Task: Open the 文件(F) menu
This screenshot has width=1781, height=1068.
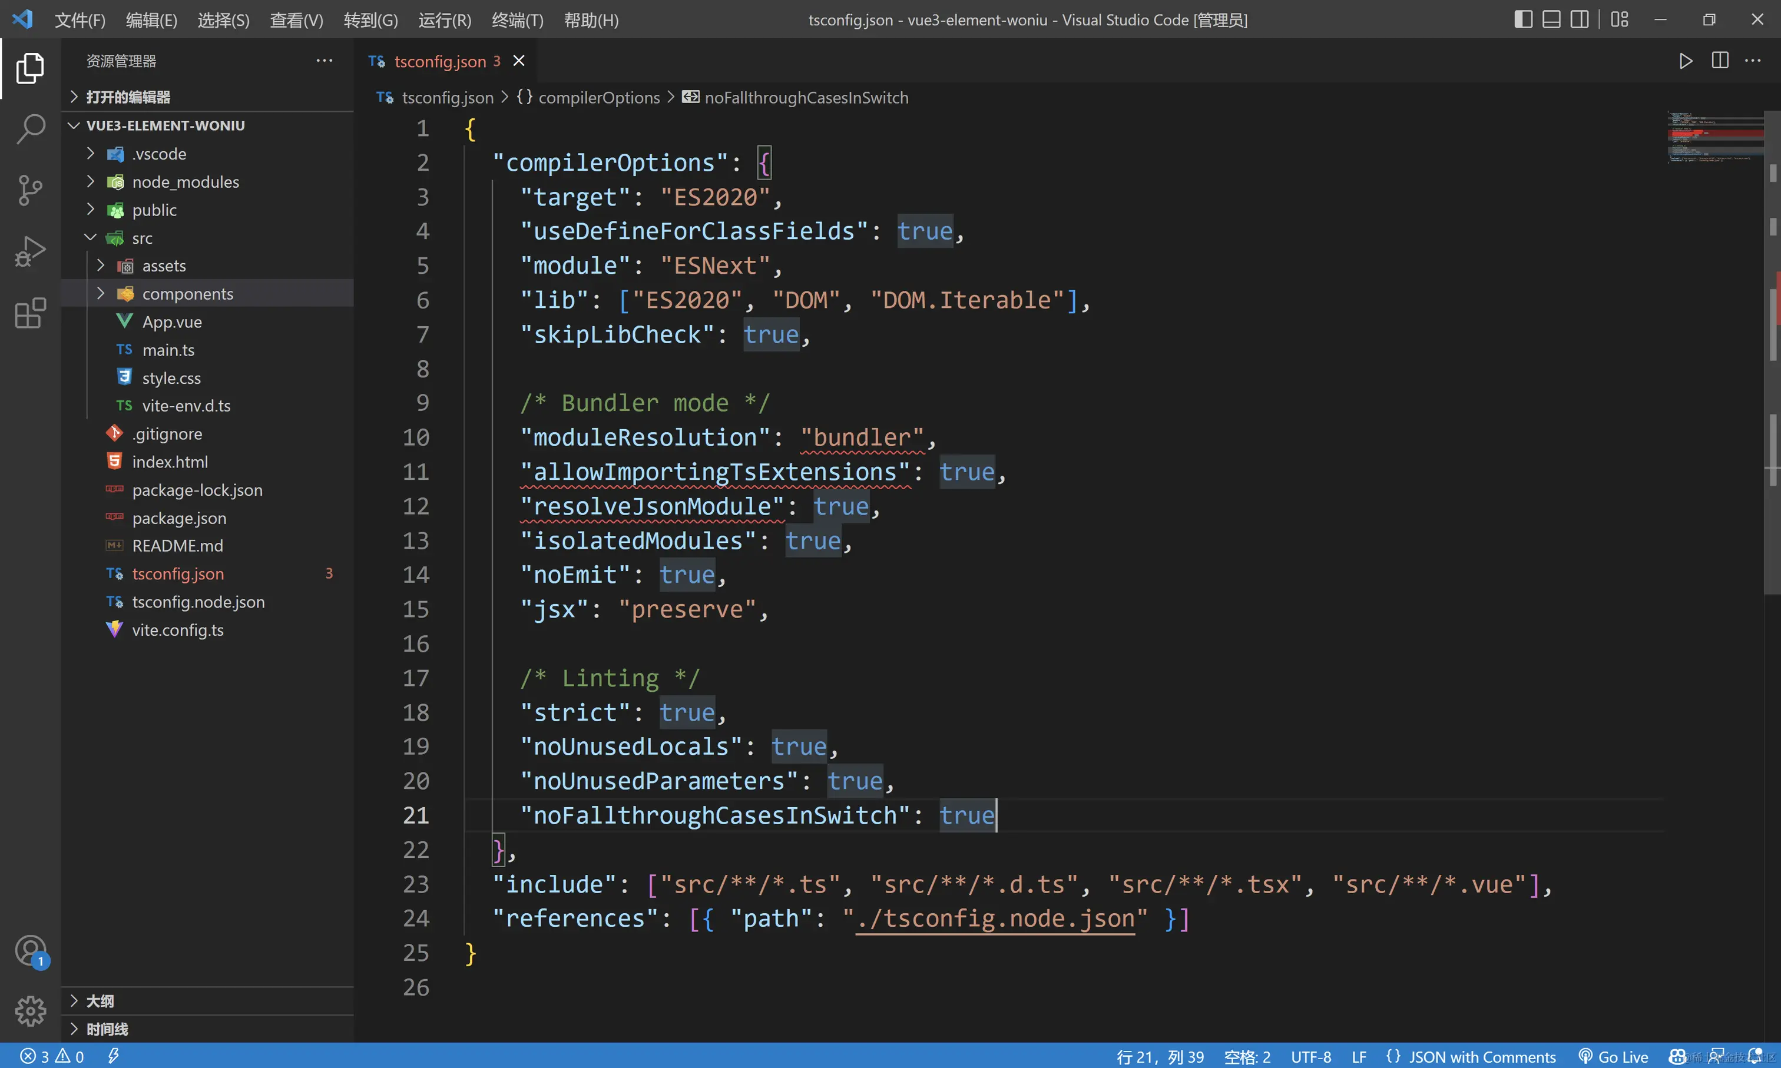Action: [80, 20]
